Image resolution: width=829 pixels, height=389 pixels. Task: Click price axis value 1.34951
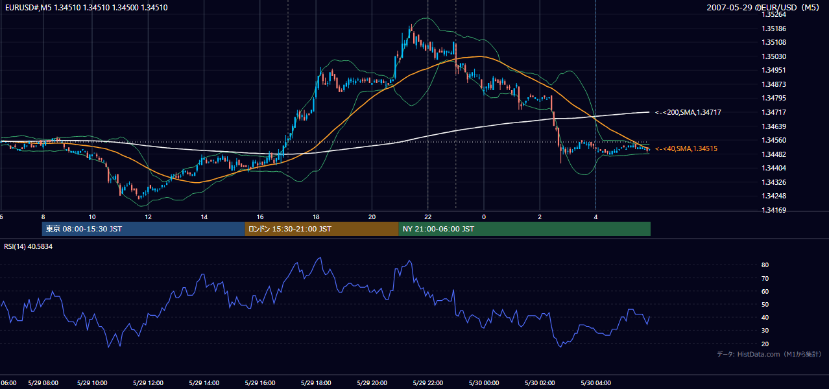(773, 71)
